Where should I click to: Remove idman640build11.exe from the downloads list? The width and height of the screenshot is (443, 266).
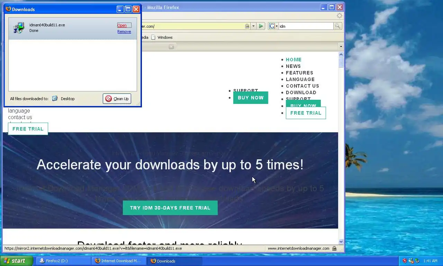pyautogui.click(x=124, y=32)
